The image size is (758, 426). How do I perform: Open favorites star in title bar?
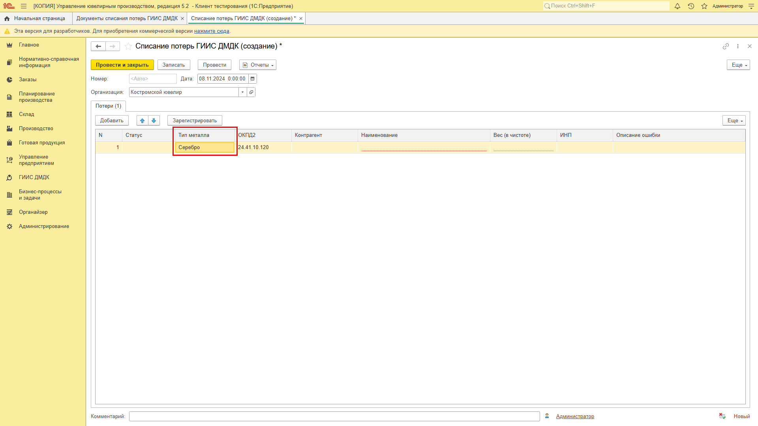click(x=704, y=6)
